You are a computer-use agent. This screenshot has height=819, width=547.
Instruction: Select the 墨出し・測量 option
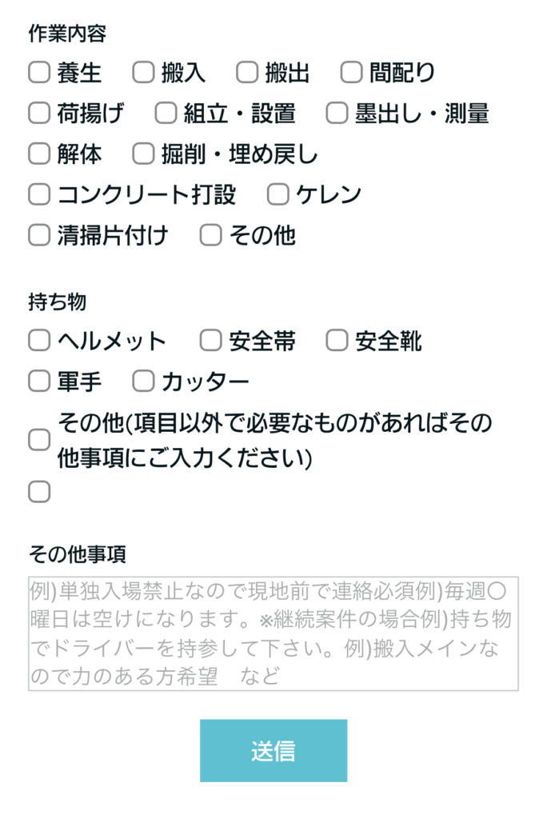pyautogui.click(x=337, y=114)
